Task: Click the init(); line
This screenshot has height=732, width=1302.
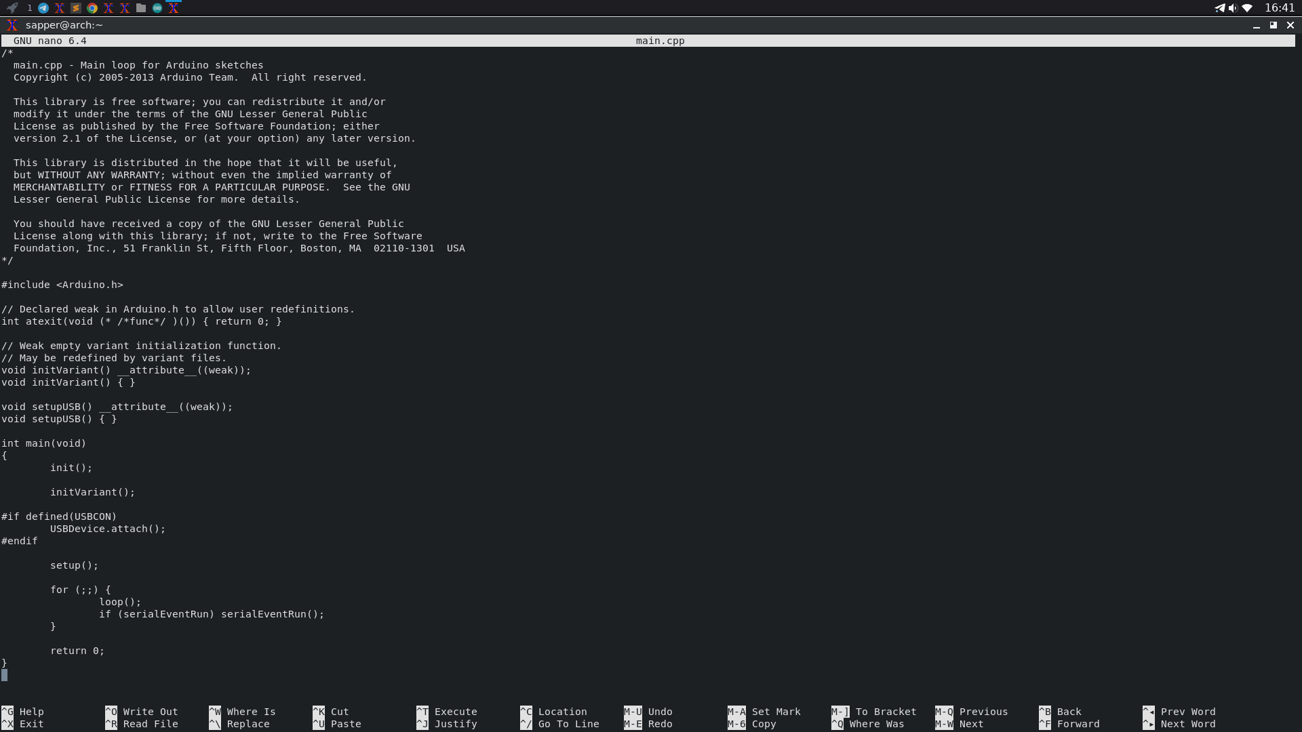Action: point(71,468)
